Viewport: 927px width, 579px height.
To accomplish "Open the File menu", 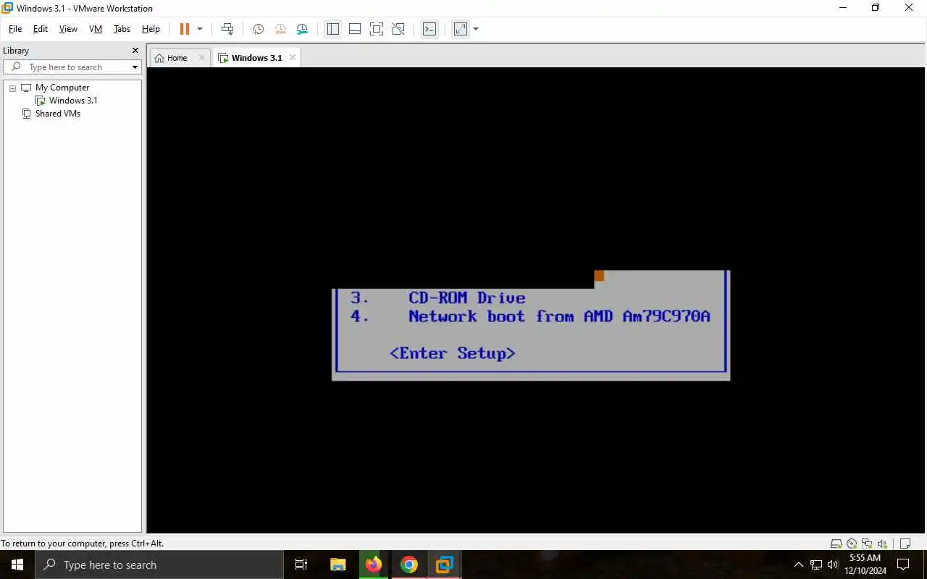I will point(14,29).
